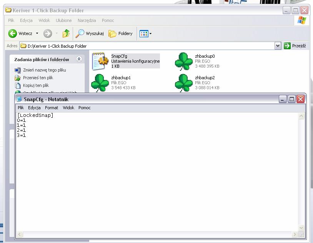Click Zmień nazwę tego pliku link
313x243 pixels.
pos(45,70)
